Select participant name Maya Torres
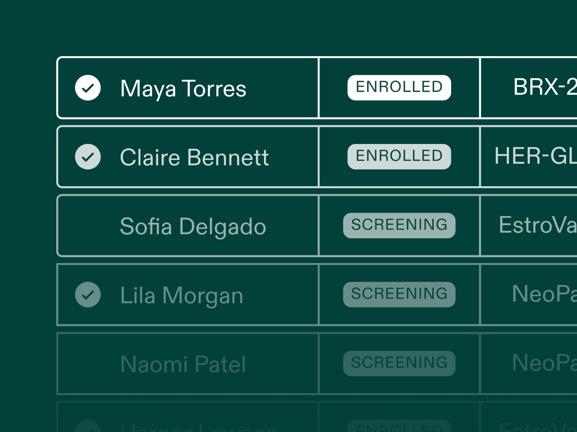577x432 pixels. 183,89
